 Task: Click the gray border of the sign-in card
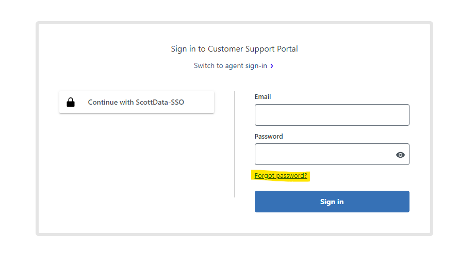coord(37,129)
